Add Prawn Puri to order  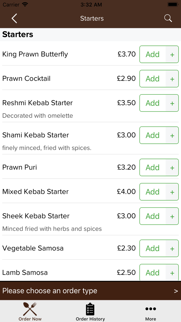[153, 167]
